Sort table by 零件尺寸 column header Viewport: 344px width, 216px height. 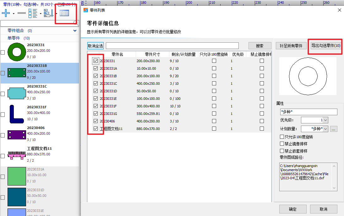coord(152,54)
